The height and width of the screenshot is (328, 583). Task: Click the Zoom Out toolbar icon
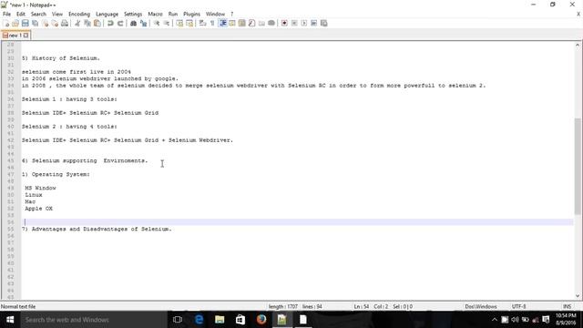(166, 24)
